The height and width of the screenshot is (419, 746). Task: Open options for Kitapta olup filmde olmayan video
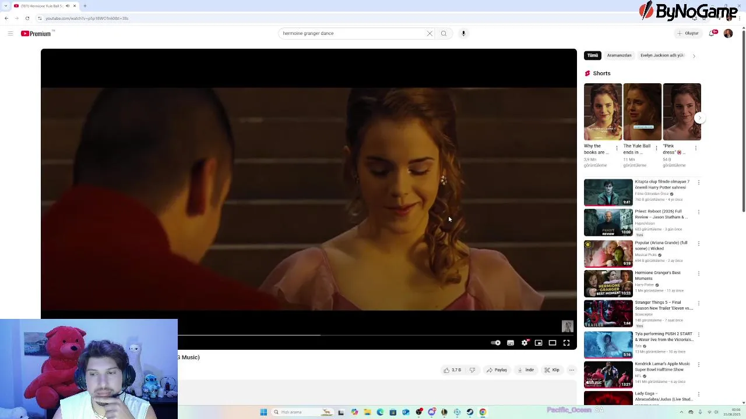click(x=699, y=183)
